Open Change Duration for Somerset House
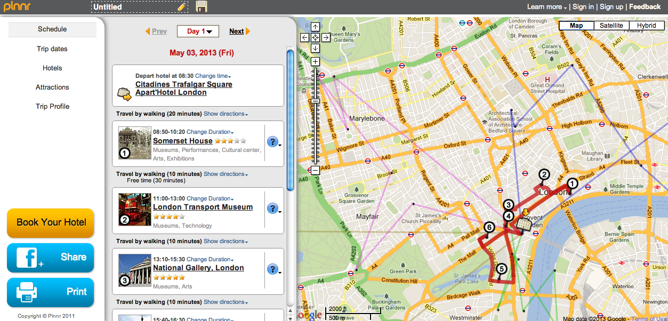 [210, 132]
